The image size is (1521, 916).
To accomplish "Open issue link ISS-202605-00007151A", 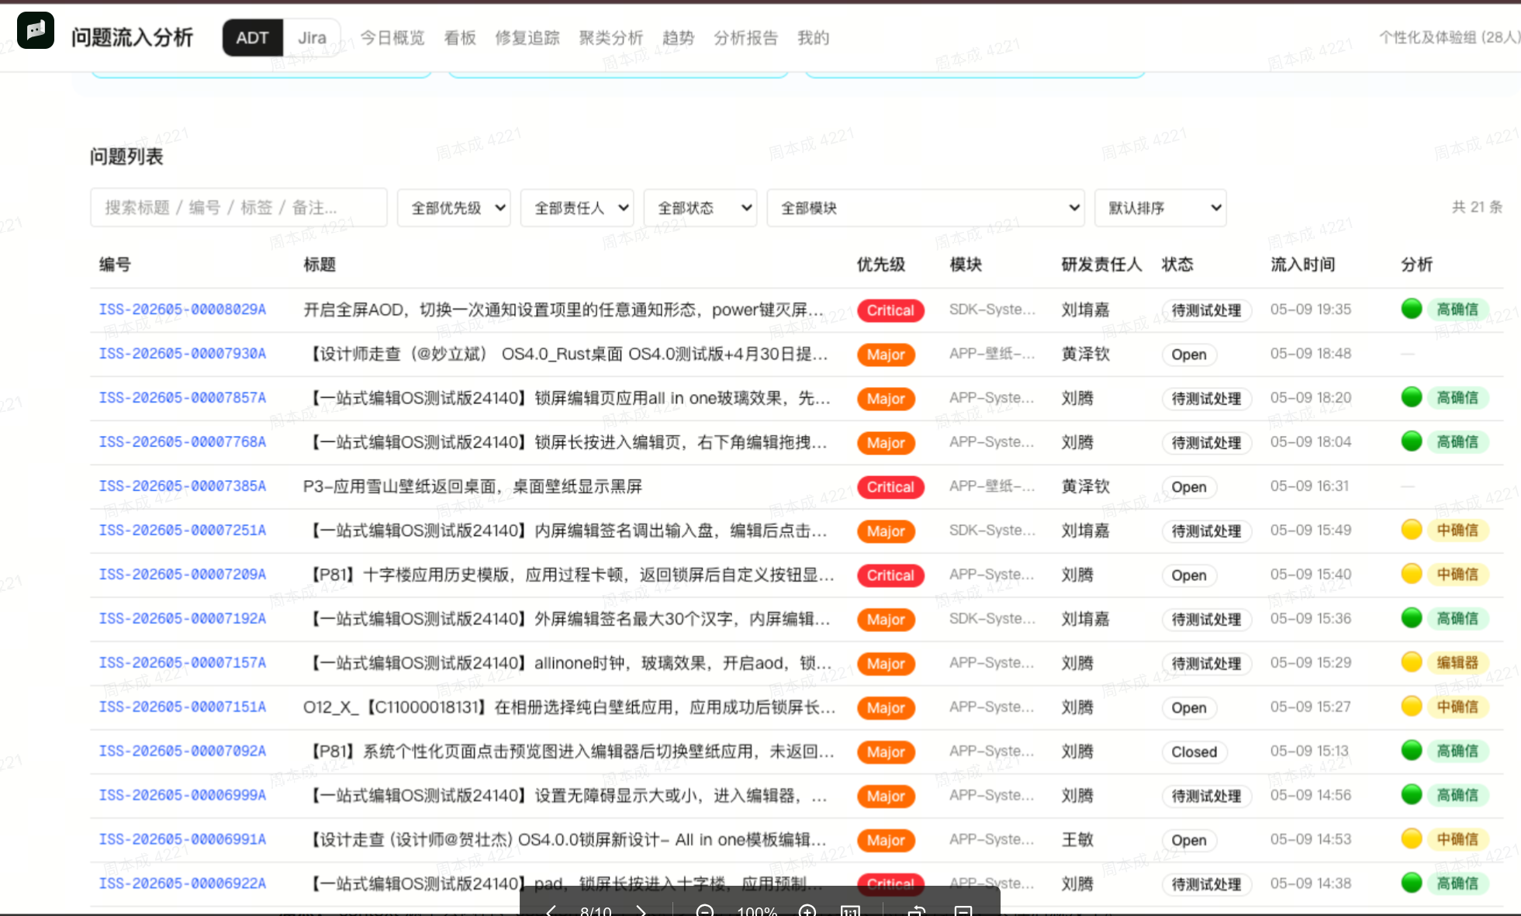I will [x=182, y=707].
